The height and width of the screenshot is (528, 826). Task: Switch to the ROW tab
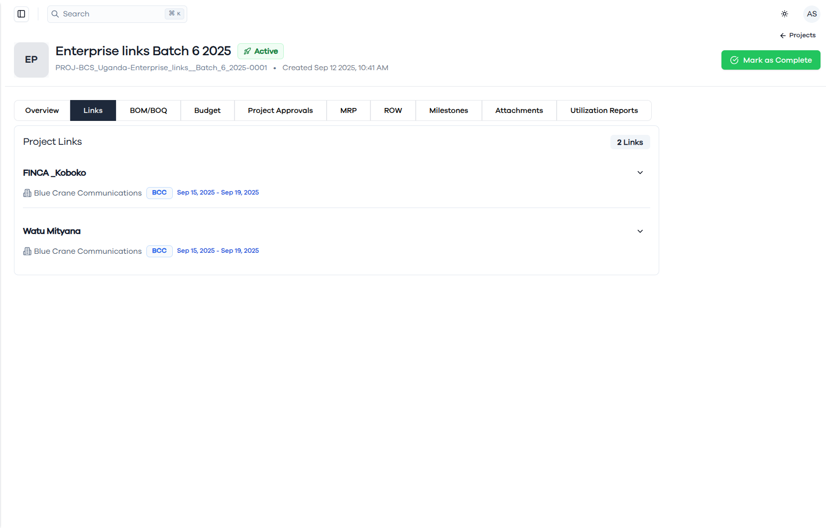[x=393, y=110]
